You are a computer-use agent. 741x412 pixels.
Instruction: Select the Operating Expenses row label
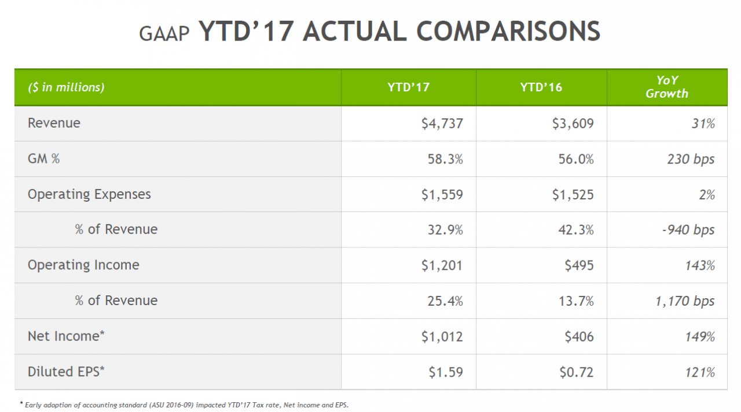click(x=89, y=195)
